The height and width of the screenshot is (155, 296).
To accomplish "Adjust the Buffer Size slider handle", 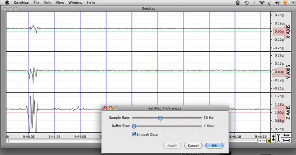I will 134,126.
